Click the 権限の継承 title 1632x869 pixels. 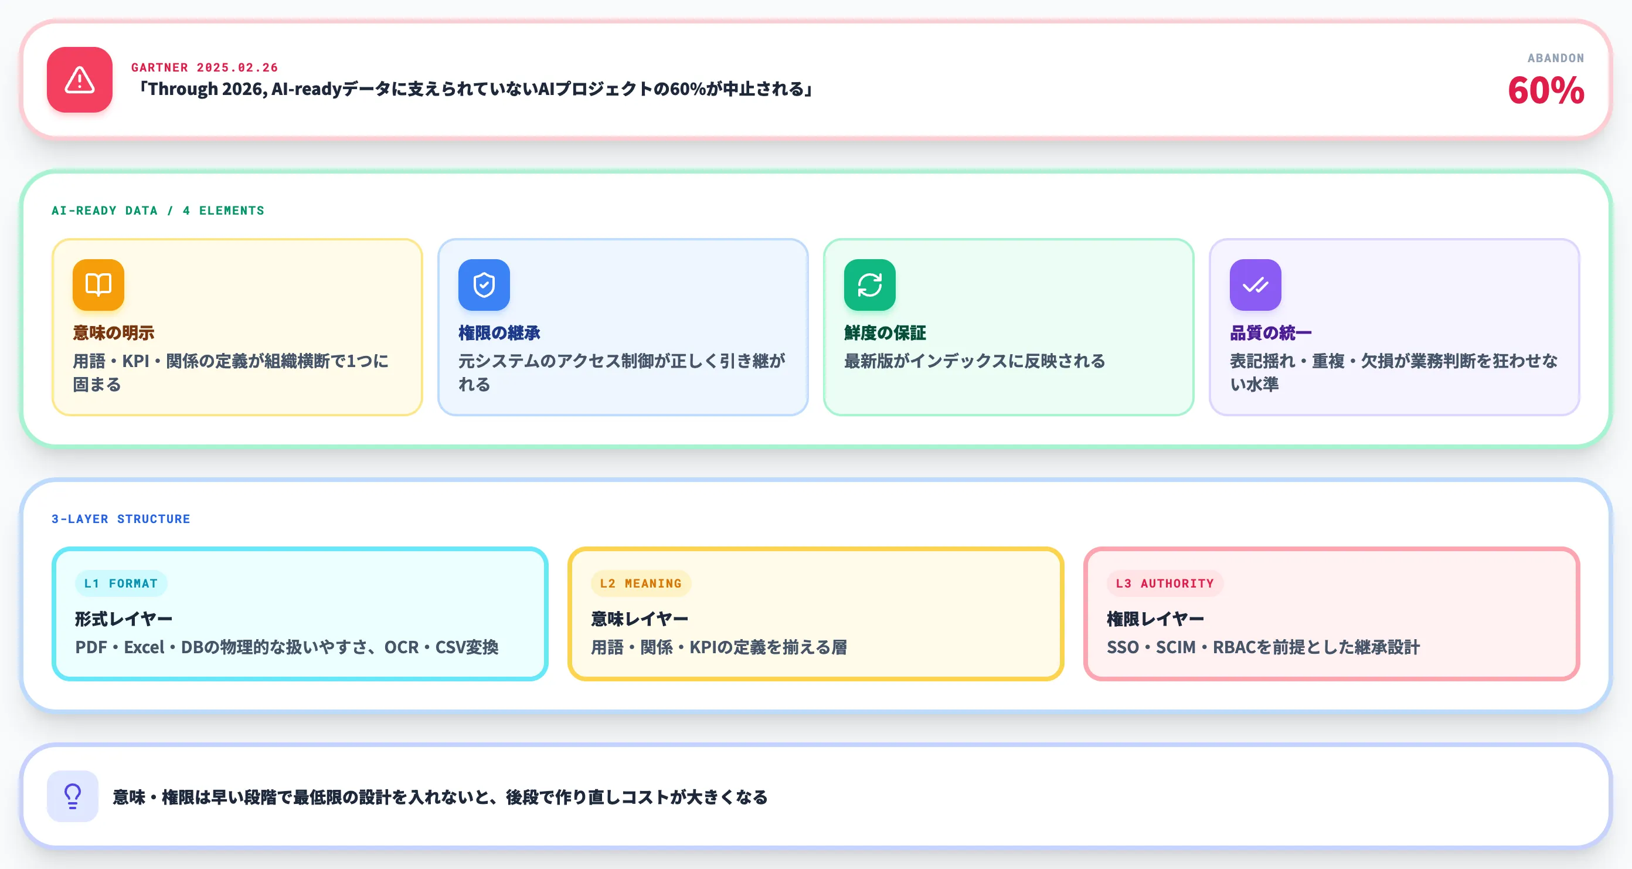[x=499, y=333]
